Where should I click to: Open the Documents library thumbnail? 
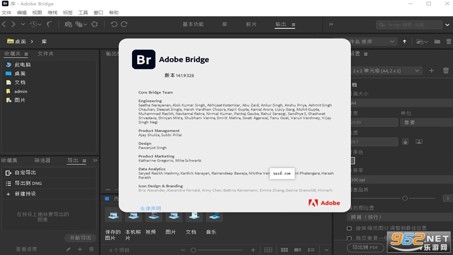(x=194, y=216)
